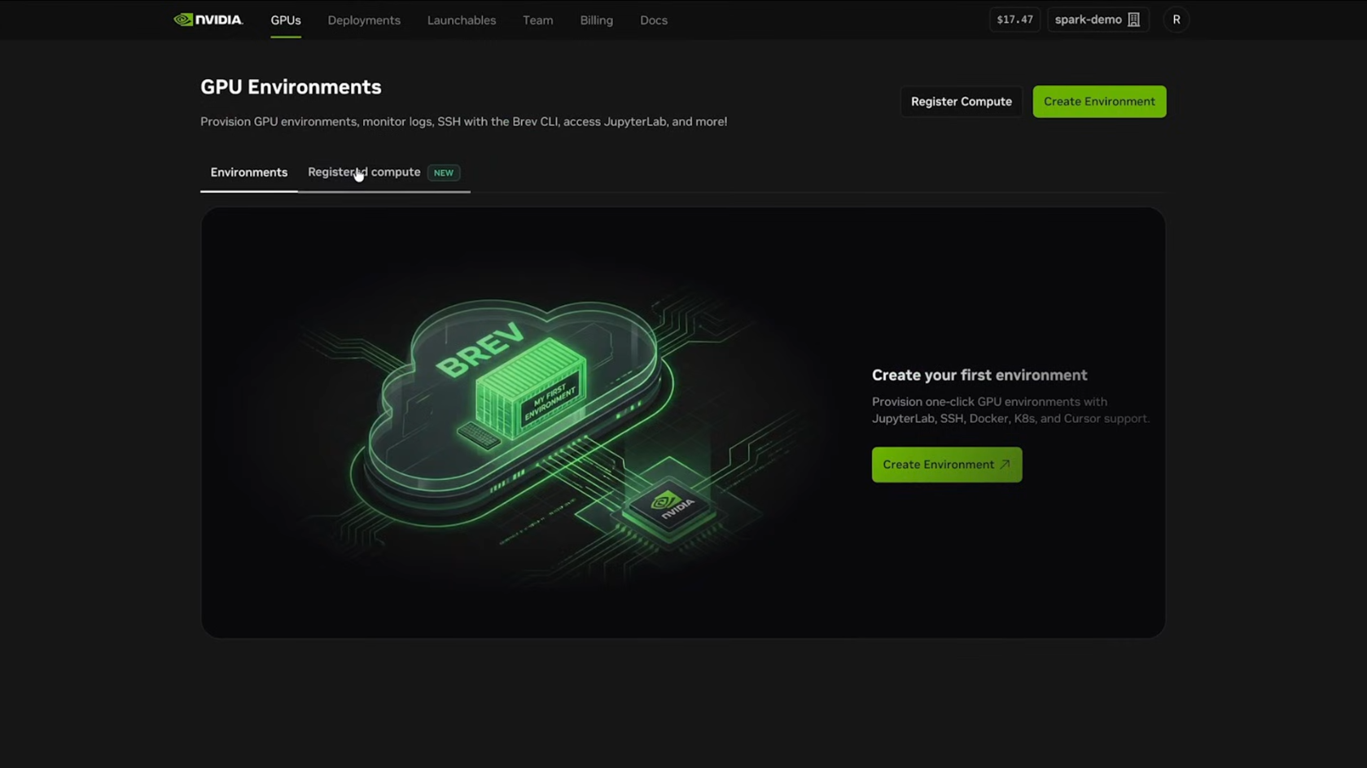The image size is (1367, 768).
Task: Click the NVIDIA logo in the header
Action: [x=208, y=20]
